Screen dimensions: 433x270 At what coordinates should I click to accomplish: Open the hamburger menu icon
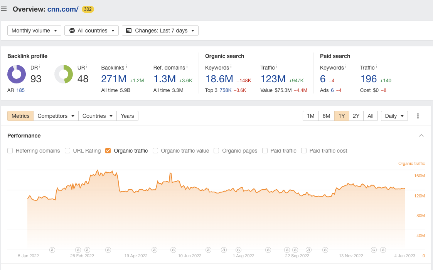pyautogui.click(x=4, y=9)
